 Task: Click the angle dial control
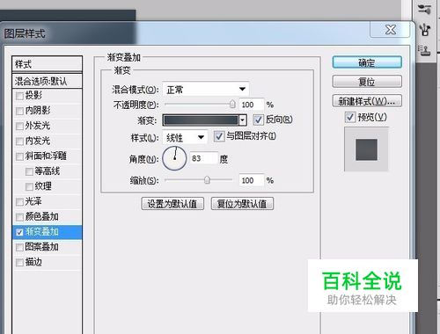click(174, 158)
